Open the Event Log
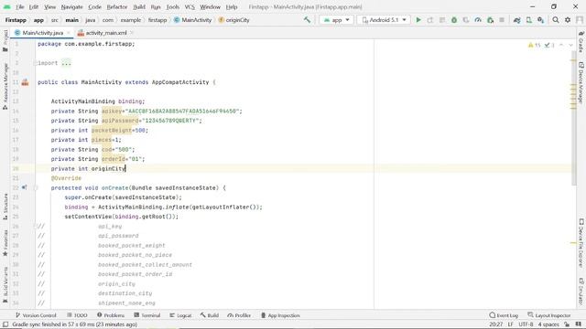The image size is (586, 329). pos(504,315)
